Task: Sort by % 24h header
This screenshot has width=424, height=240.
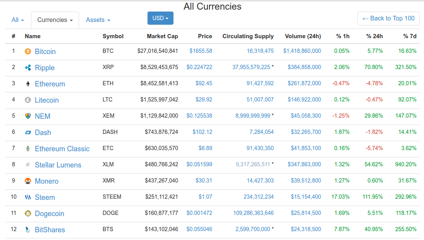Action: 374,36
